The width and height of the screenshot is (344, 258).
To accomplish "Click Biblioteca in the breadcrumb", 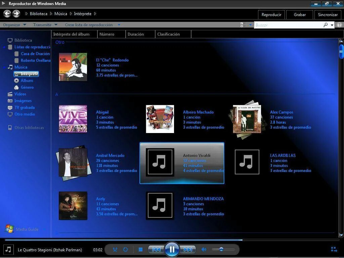I will tap(39, 13).
